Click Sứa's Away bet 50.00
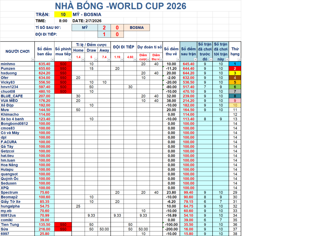The image size is (332, 236). [x=104, y=229]
